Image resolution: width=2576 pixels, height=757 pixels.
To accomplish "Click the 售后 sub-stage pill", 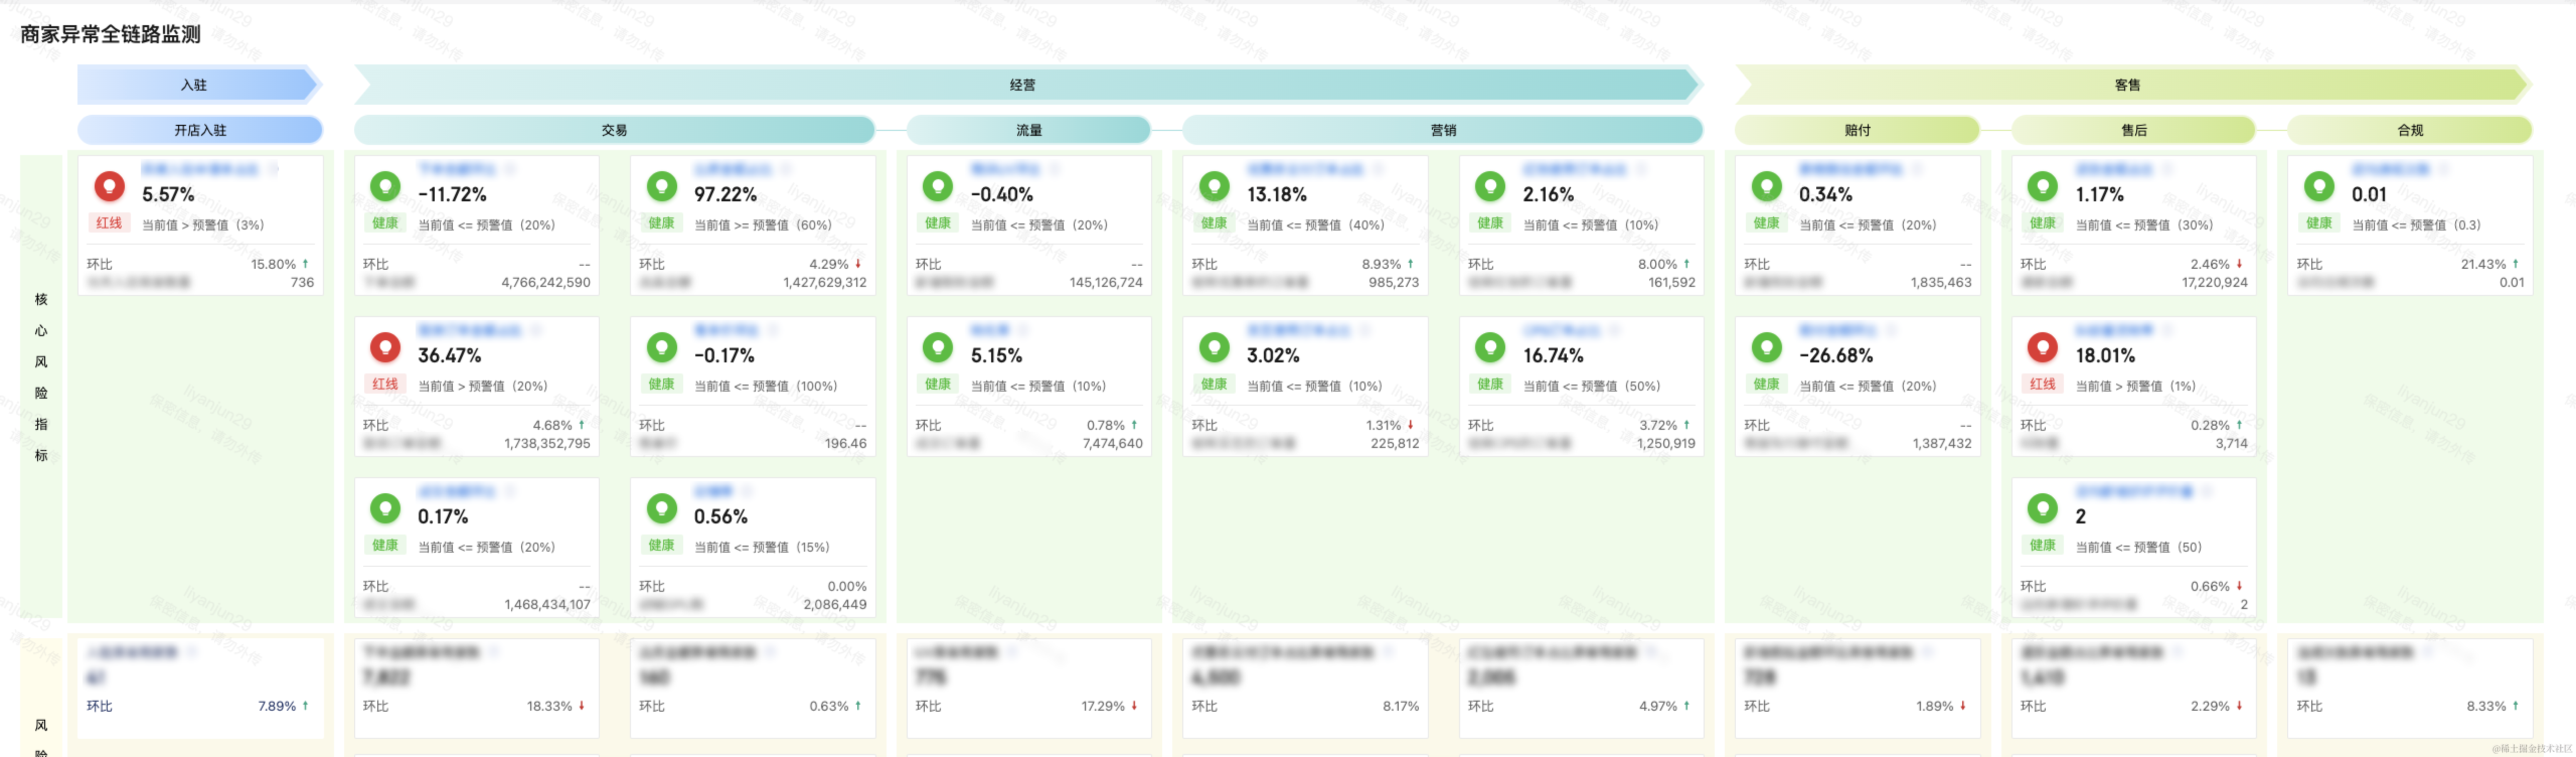I will 2133,130.
